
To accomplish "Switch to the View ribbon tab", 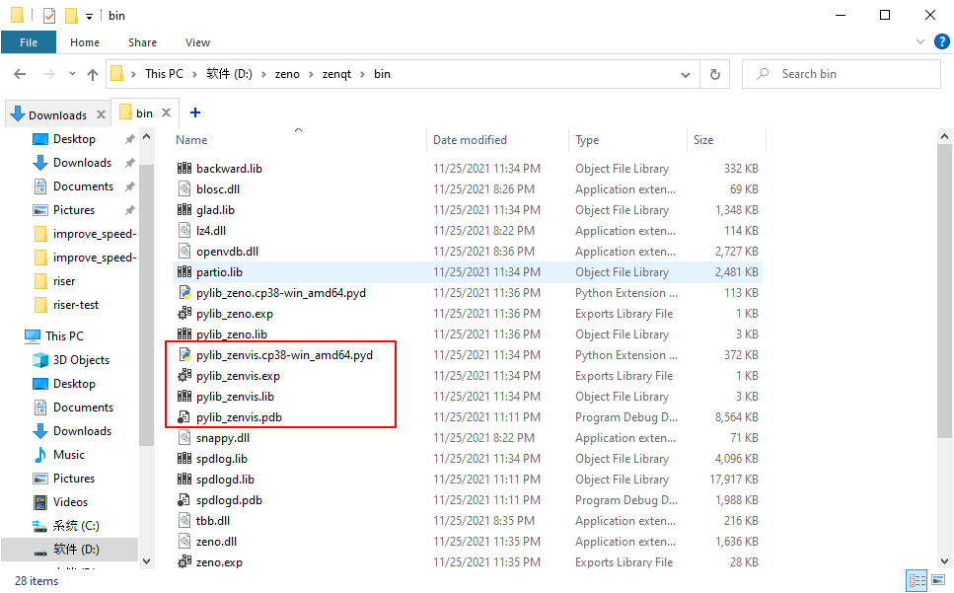I will [197, 42].
